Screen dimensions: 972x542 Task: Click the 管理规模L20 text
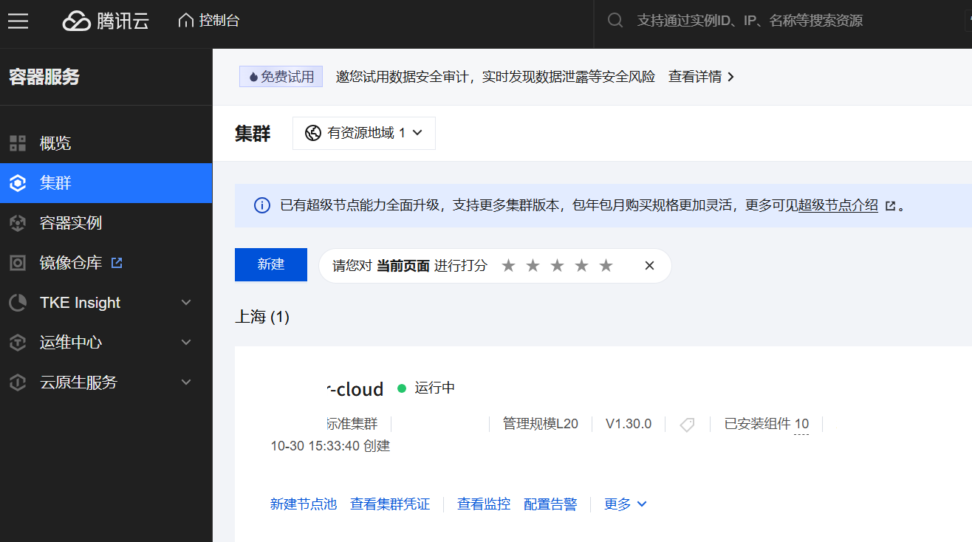541,424
